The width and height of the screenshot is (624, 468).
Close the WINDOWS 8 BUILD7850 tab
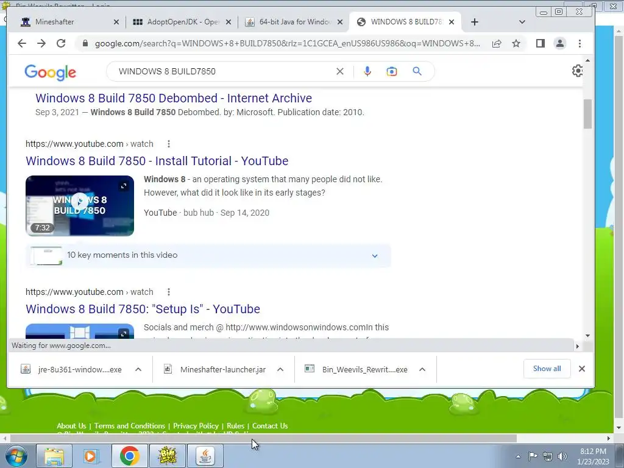(x=452, y=22)
